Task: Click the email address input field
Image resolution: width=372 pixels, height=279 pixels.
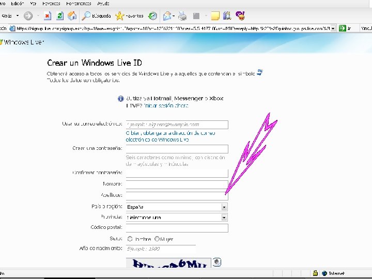Action: 177,125
